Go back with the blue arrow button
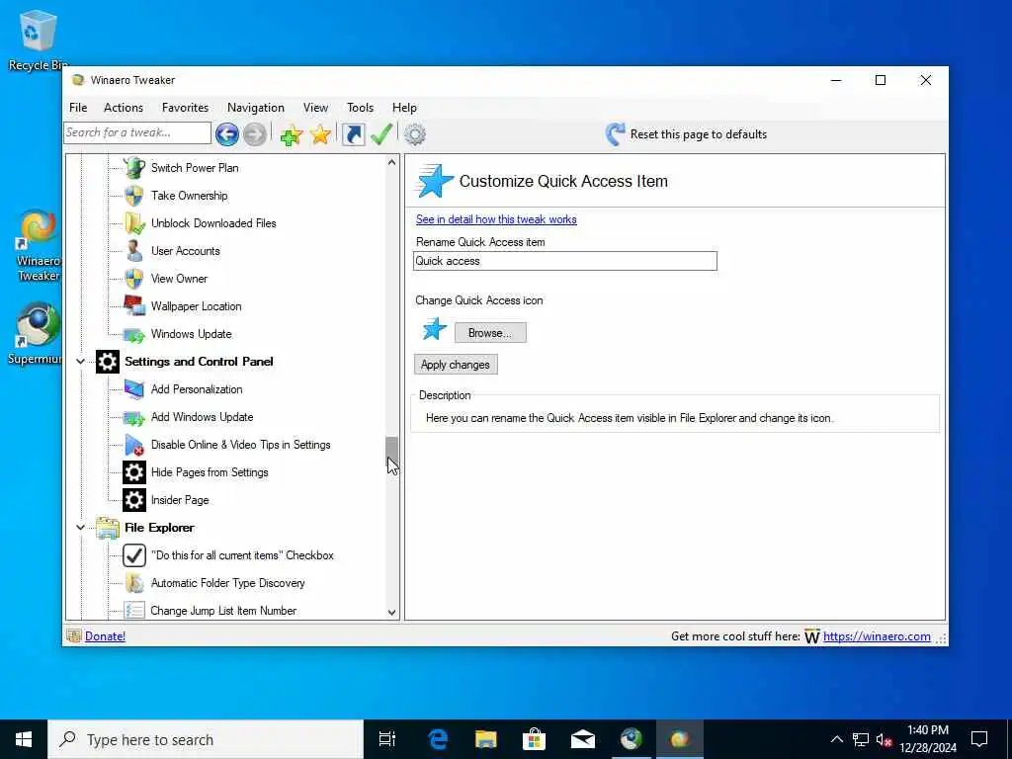1012x759 pixels. tap(226, 134)
